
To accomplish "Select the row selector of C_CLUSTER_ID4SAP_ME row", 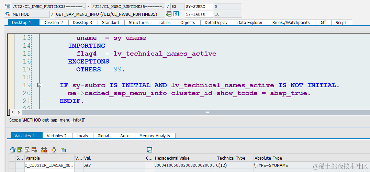I will click(12, 165).
